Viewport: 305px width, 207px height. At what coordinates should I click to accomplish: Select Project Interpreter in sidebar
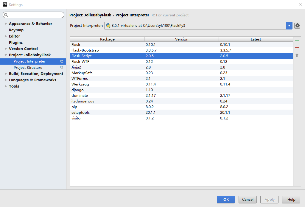pos(33,61)
